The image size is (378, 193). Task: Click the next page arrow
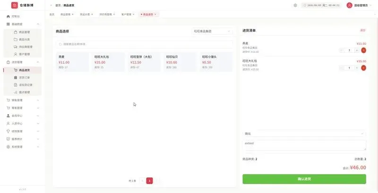[x=157, y=181]
